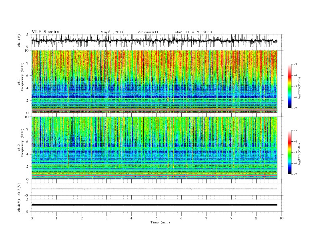Image resolution: width=317 pixels, height=245 pixels.
Task: Click the time axis tick label '0'
Action: pos(32,218)
